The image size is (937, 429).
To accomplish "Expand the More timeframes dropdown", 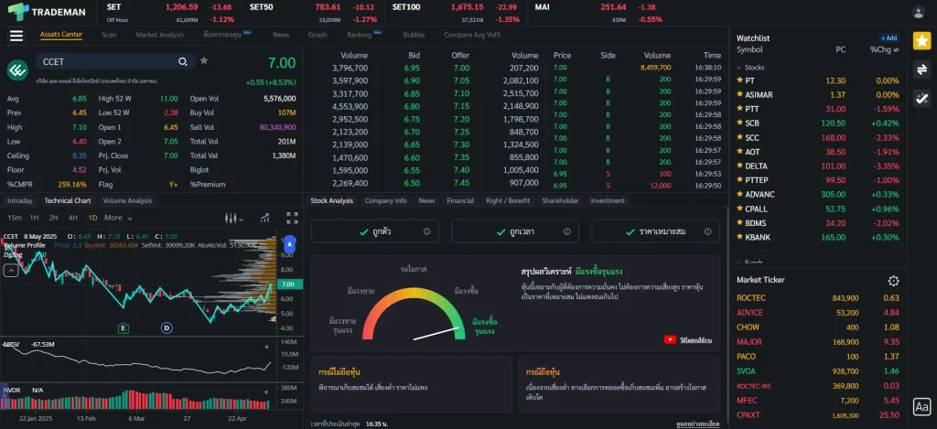I will tap(116, 218).
